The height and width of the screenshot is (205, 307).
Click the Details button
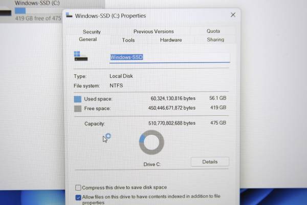[x=210, y=162]
